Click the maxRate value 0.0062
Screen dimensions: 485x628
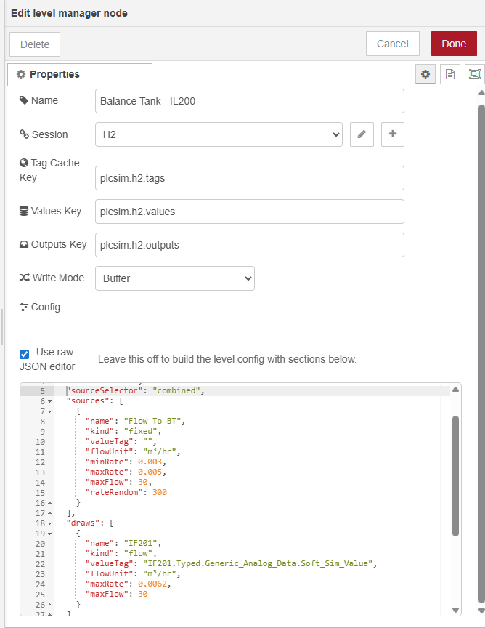152,584
